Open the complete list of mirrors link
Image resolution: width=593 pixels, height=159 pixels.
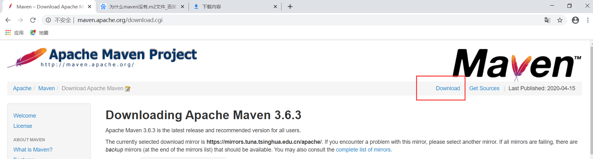(x=364, y=150)
